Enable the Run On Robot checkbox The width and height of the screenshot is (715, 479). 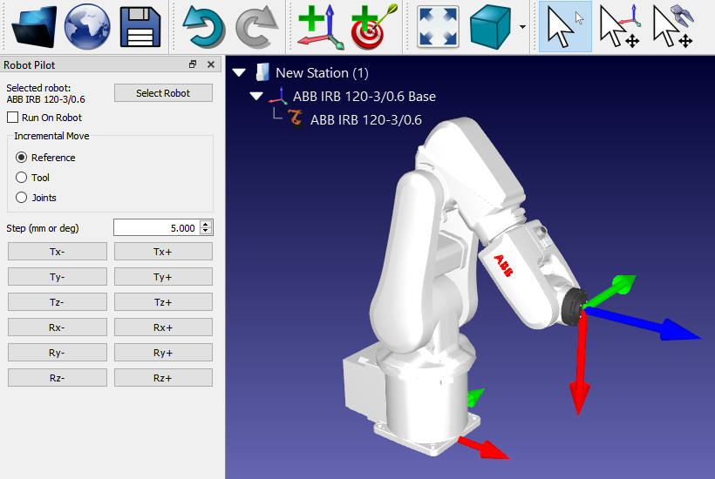(x=12, y=118)
